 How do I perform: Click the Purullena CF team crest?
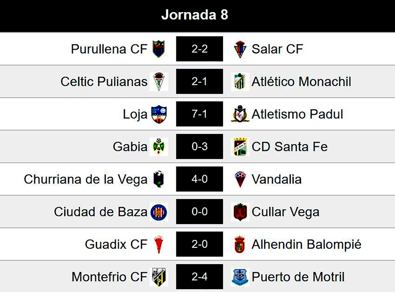tap(159, 49)
